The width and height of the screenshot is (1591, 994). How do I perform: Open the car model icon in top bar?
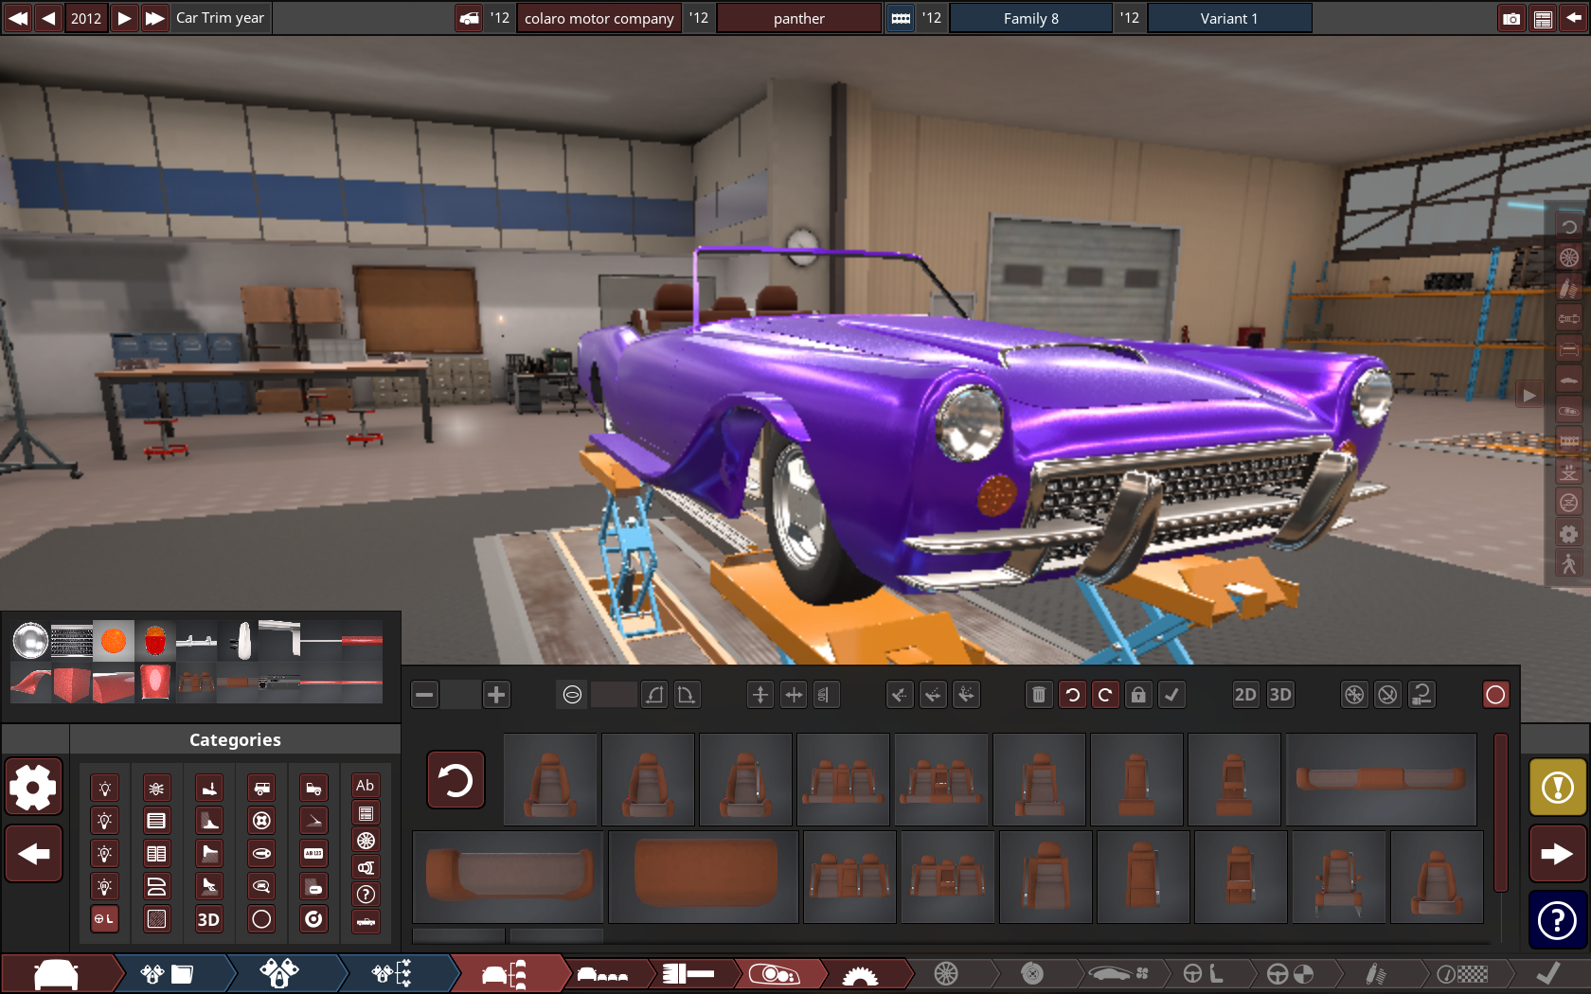click(x=469, y=18)
